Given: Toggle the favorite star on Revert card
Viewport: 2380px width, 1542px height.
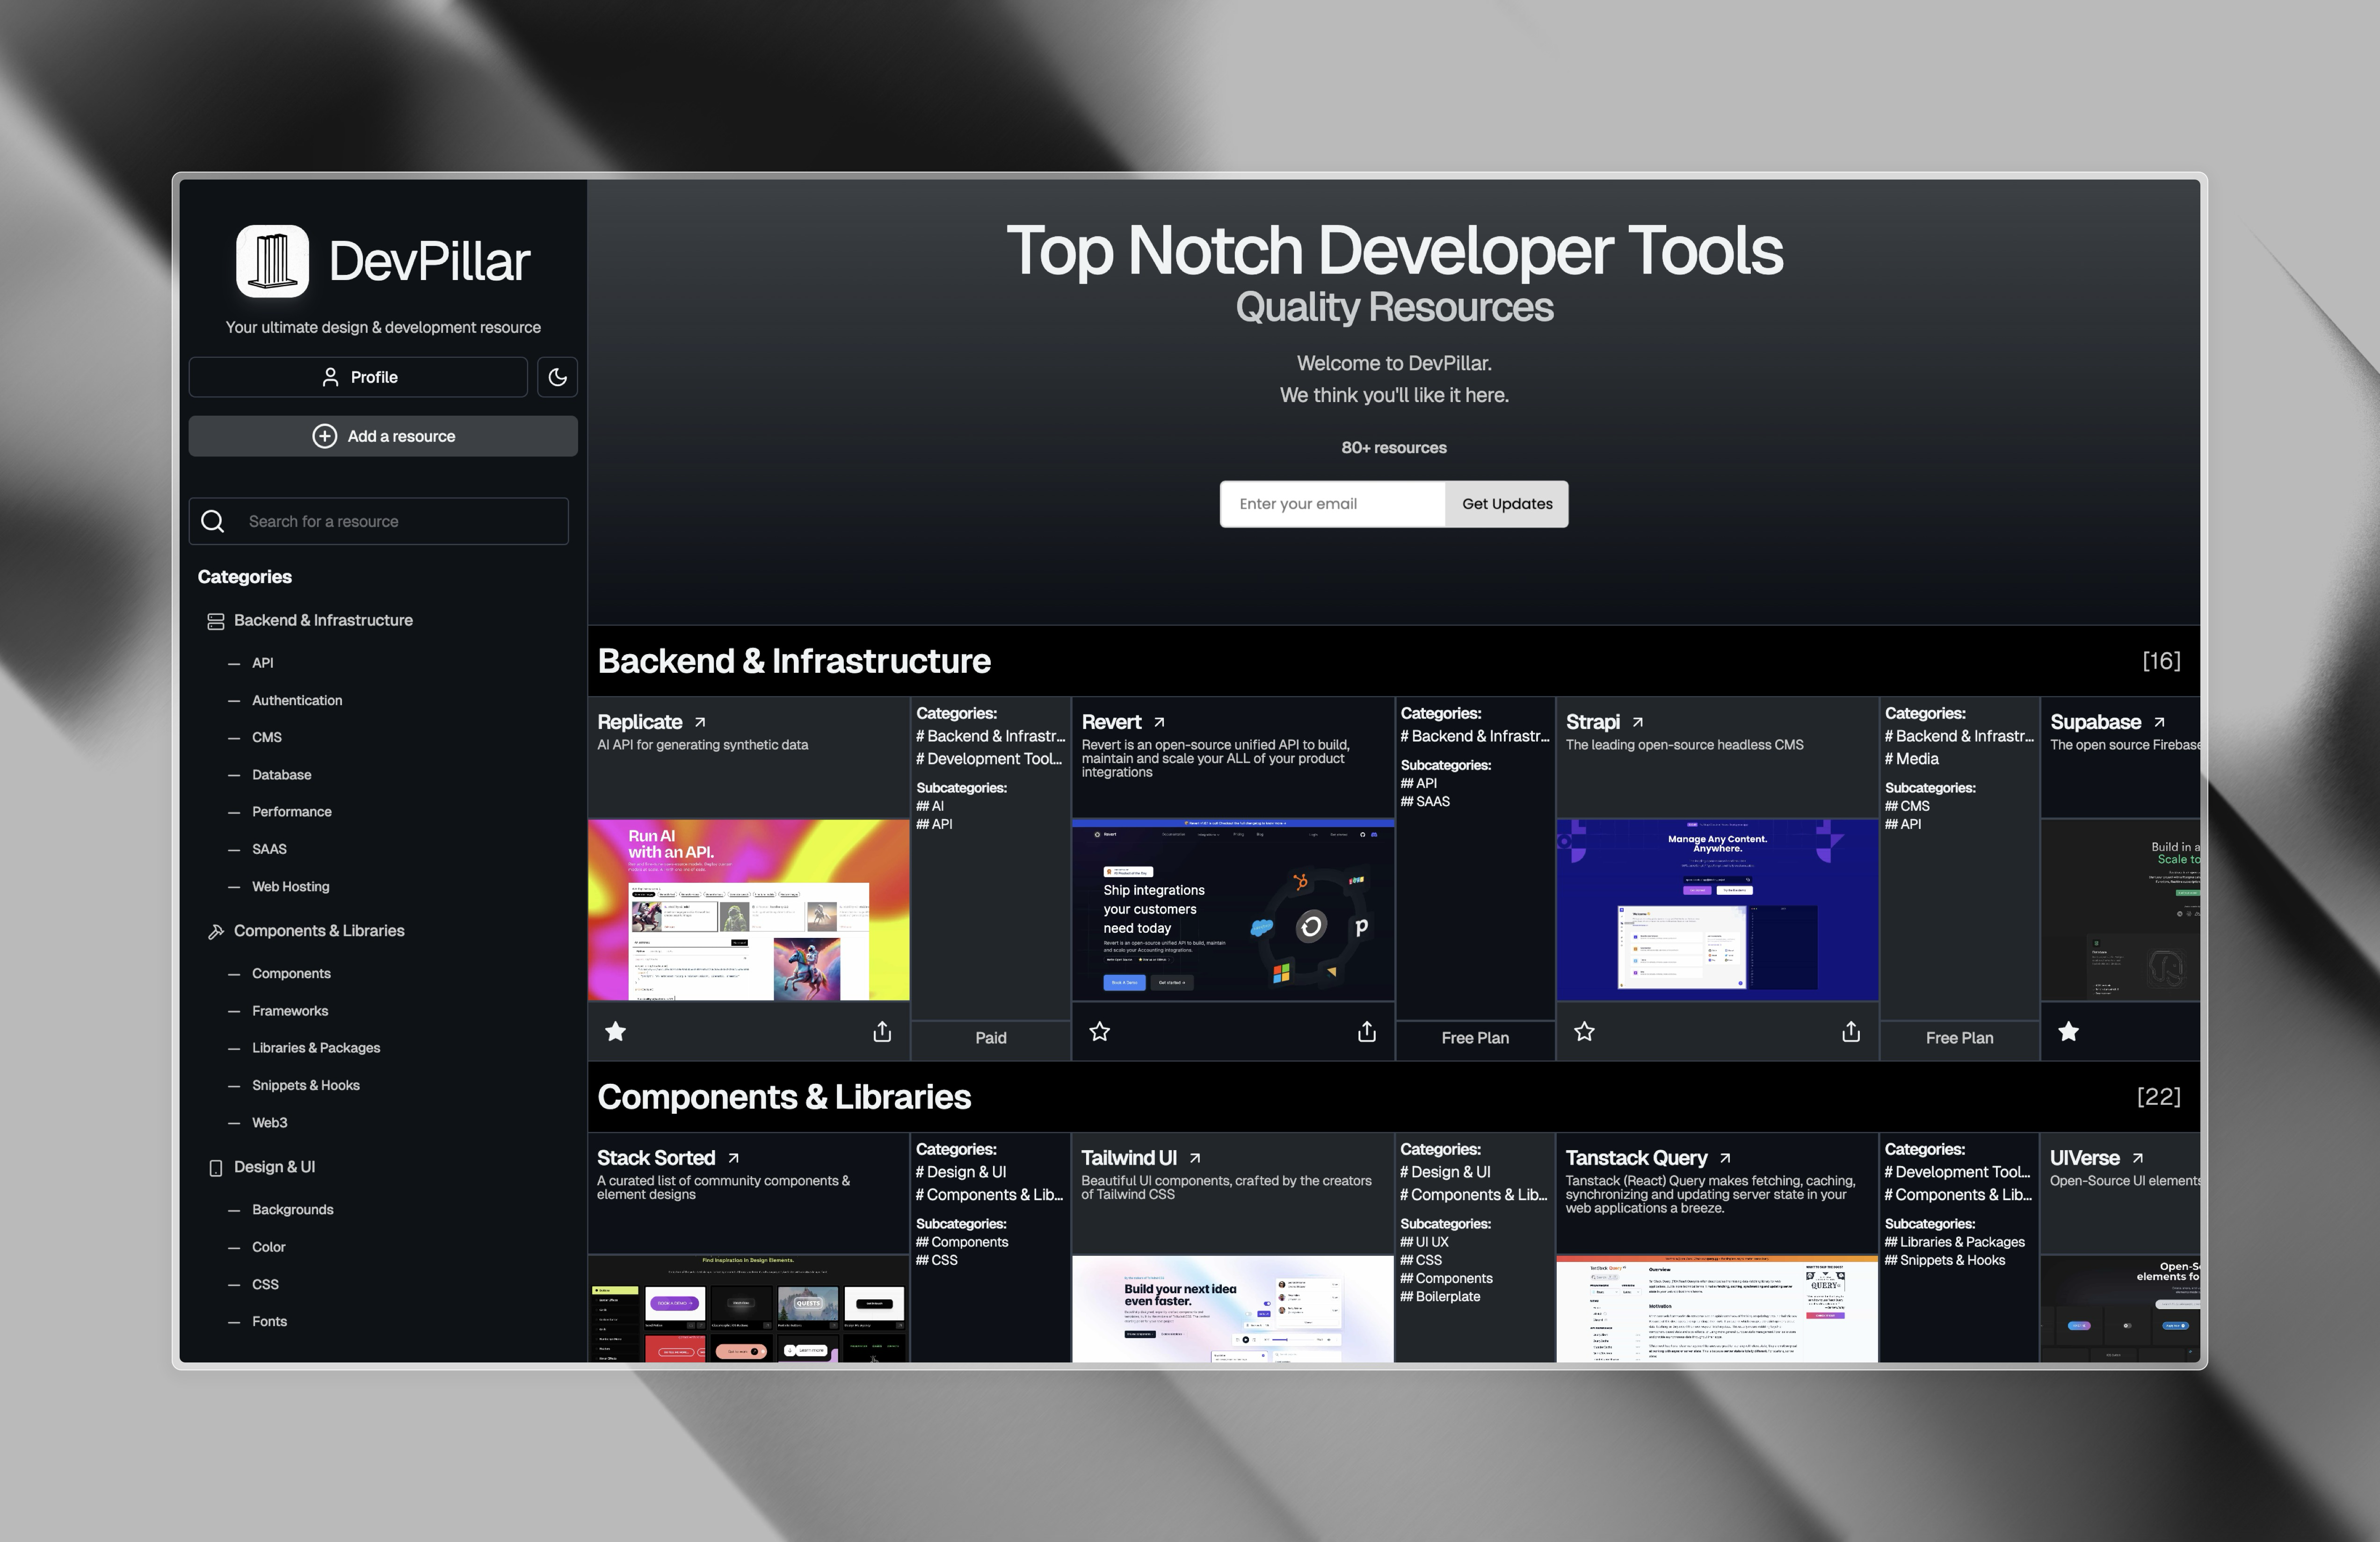Looking at the screenshot, I should click(1100, 1031).
